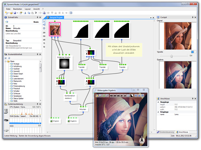The image size is (201, 150).
Task: Select the Schalter node in library
Action: pos(16,91)
